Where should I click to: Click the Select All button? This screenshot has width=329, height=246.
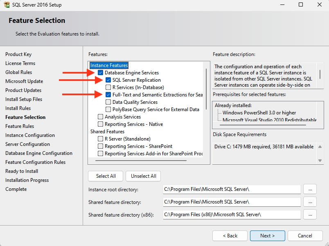coord(106,176)
